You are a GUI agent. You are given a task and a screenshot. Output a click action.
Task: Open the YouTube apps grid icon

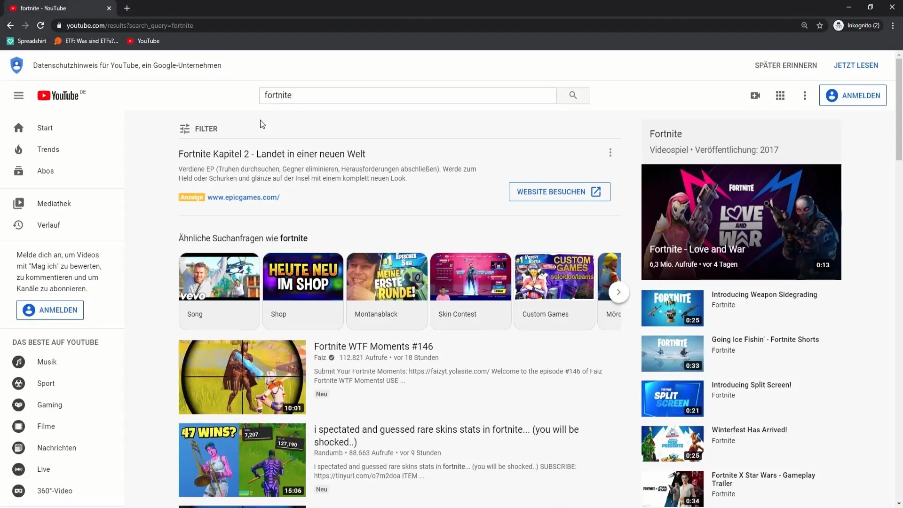pyautogui.click(x=780, y=95)
